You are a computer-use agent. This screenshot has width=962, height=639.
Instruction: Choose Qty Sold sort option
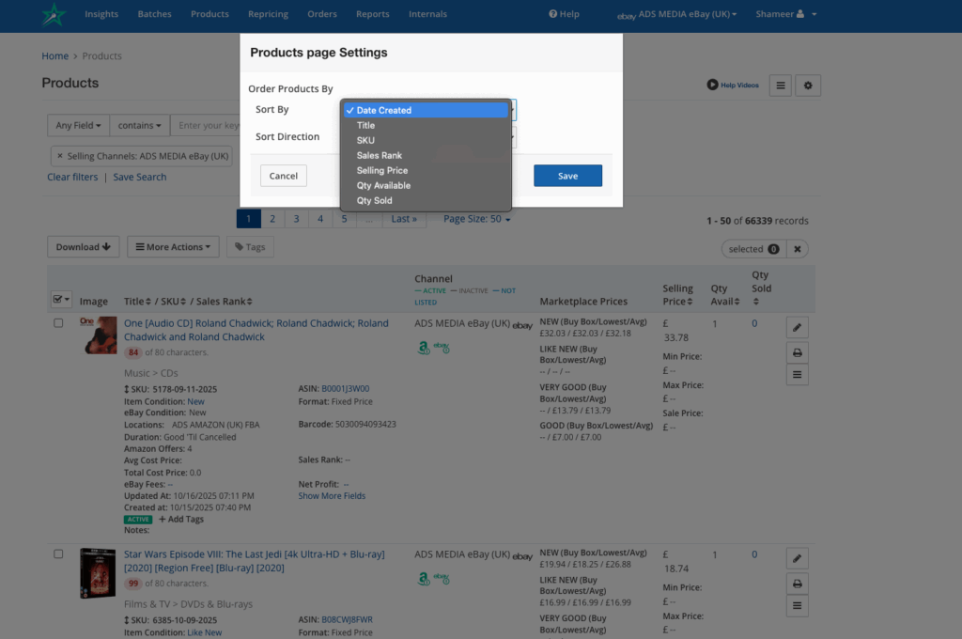[374, 200]
